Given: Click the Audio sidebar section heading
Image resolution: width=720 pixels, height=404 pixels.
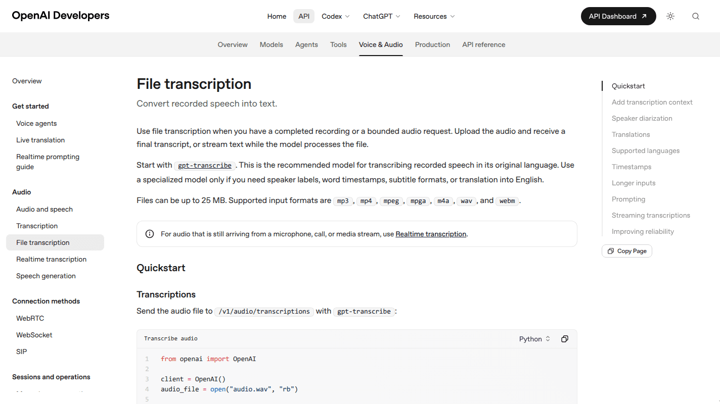Looking at the screenshot, I should (21, 192).
